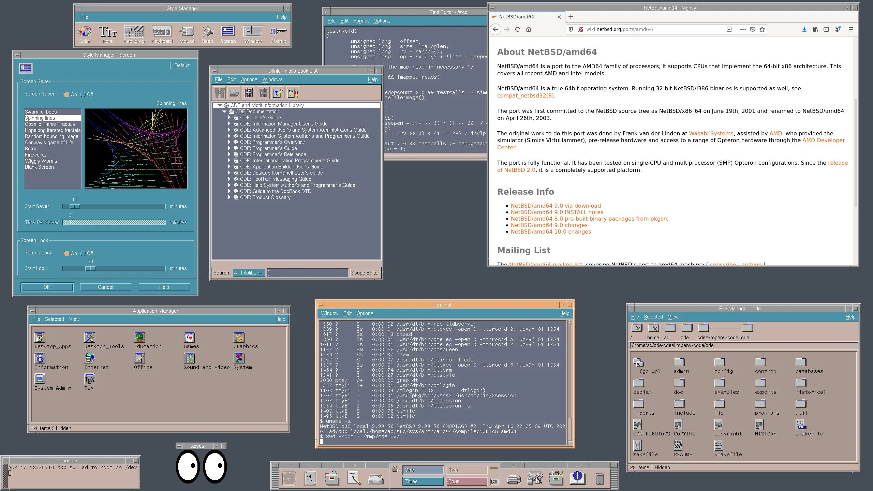Open Beep settings in Style Manager
This screenshot has width=873, height=491.
click(207, 34)
